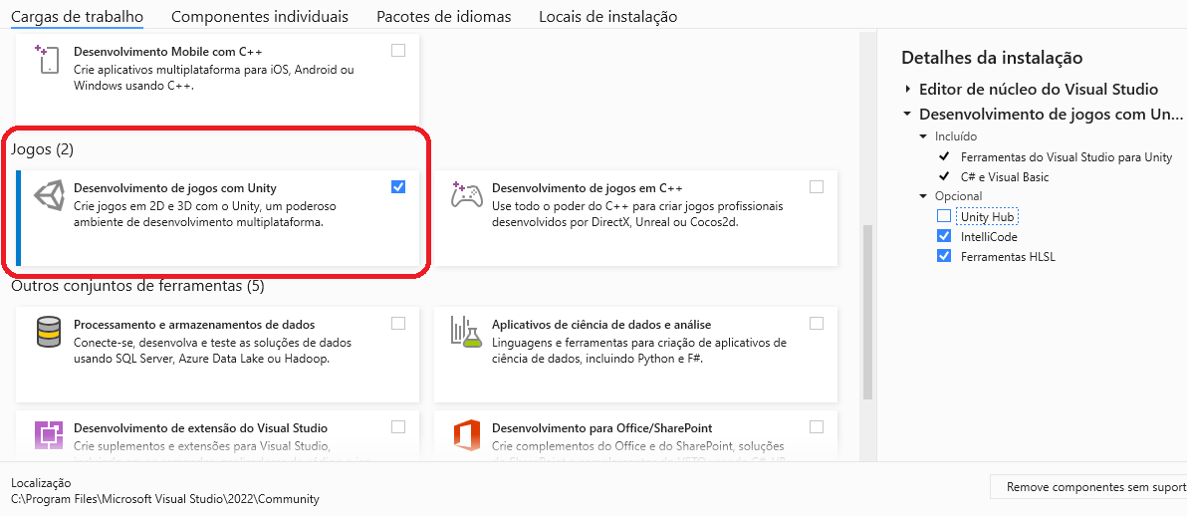This screenshot has height=516, width=1187.
Task: Uncheck the IntelliCode optional component
Action: tap(944, 236)
